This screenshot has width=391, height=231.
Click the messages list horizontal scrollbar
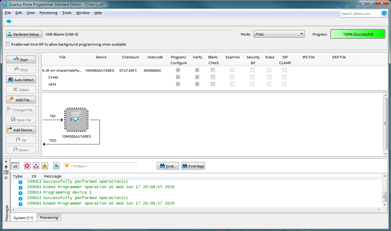coord(196,210)
